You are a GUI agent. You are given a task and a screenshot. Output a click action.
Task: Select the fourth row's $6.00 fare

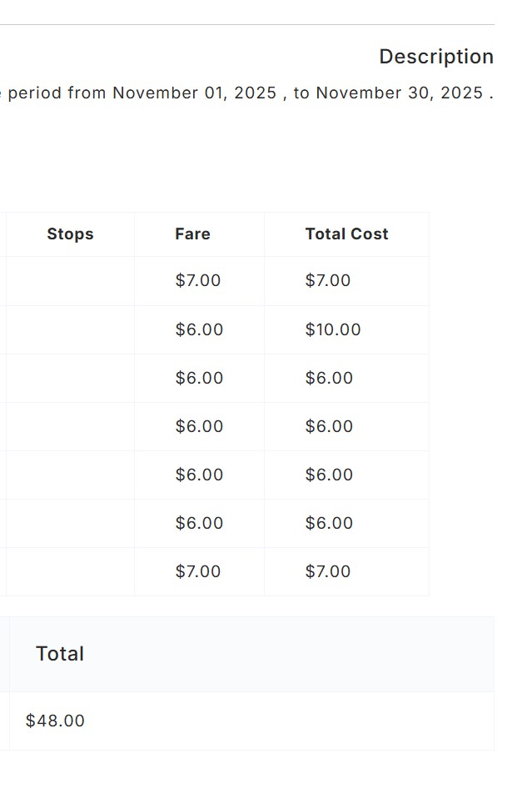199,426
